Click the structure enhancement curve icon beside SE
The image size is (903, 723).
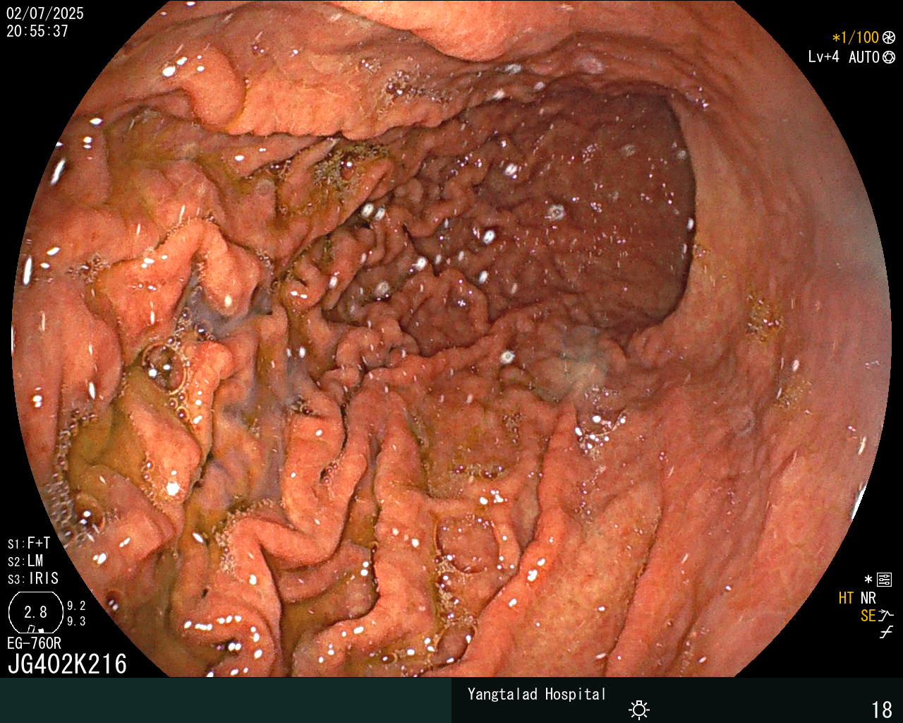point(886,616)
